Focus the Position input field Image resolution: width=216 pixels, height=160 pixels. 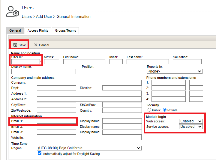tap(111, 71)
